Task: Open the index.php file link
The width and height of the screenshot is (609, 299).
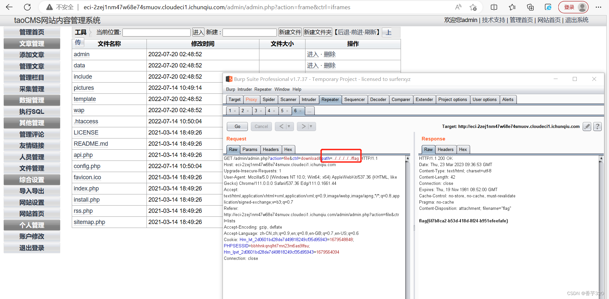Action: tap(86, 188)
